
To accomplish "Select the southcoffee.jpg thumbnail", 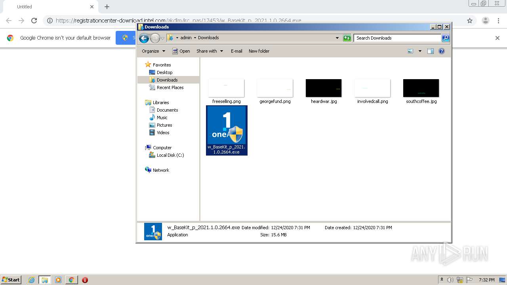I will point(421,88).
